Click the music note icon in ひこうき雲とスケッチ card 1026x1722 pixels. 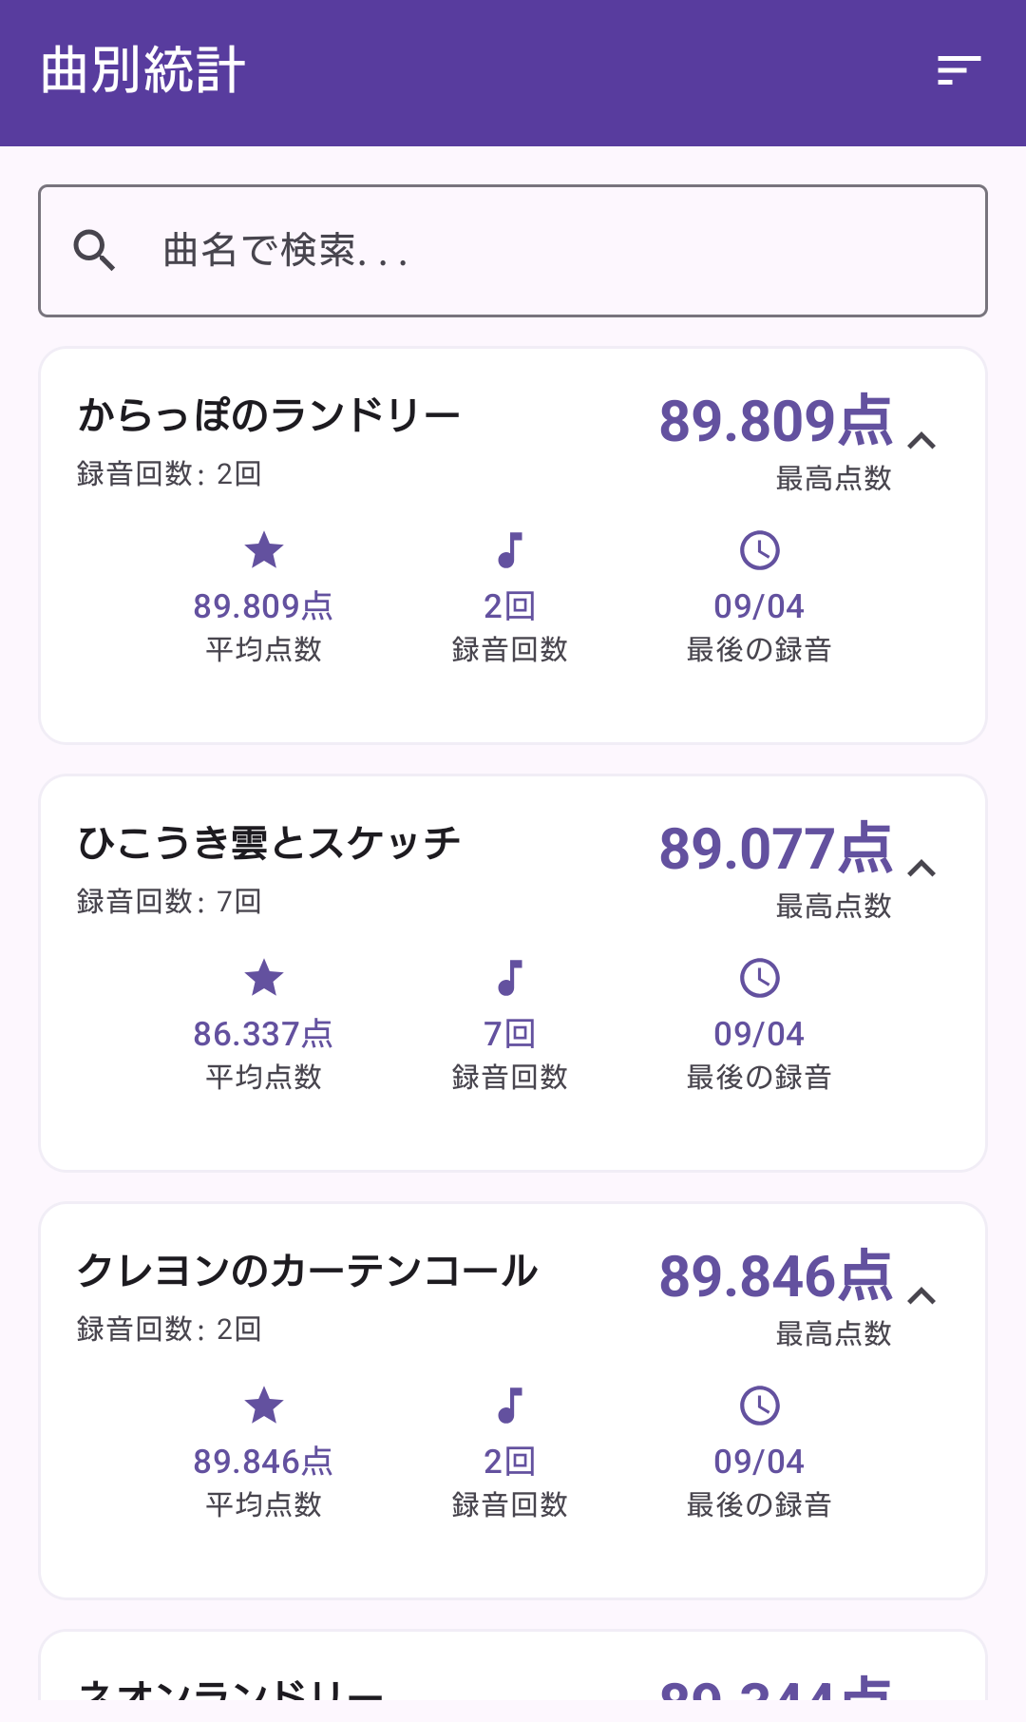(510, 978)
